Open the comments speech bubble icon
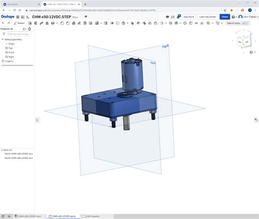Screen dimensions: 259x219 tap(167, 17)
